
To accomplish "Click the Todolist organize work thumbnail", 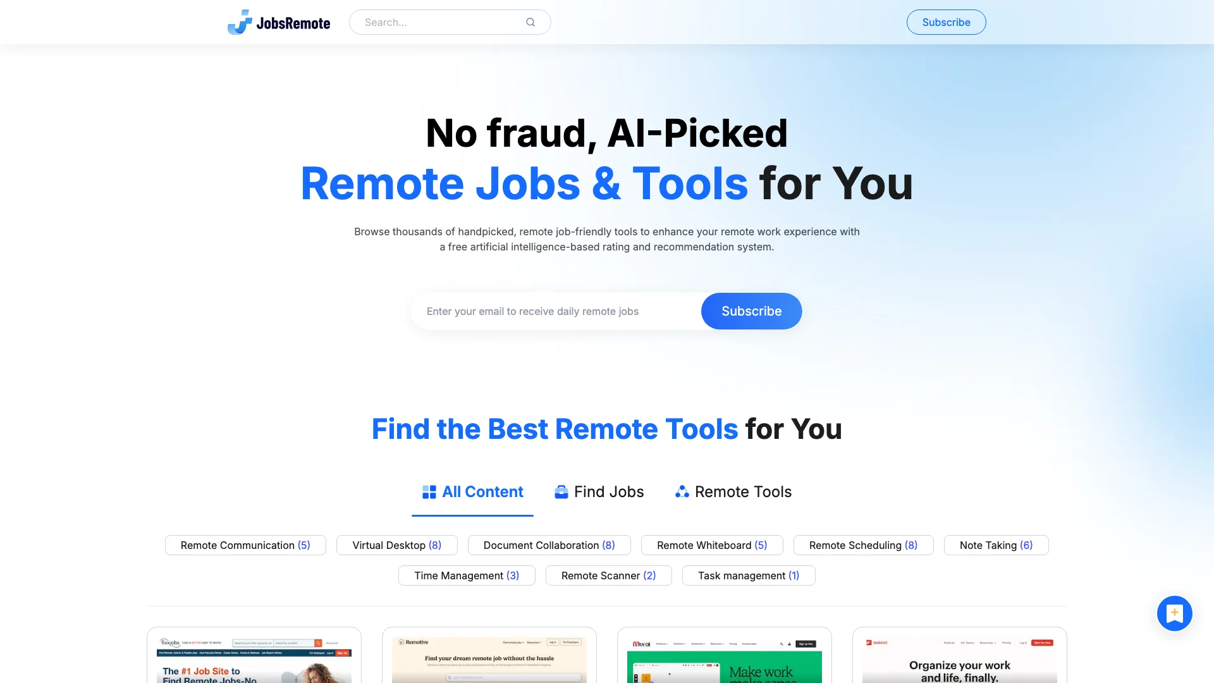I will point(959,659).
